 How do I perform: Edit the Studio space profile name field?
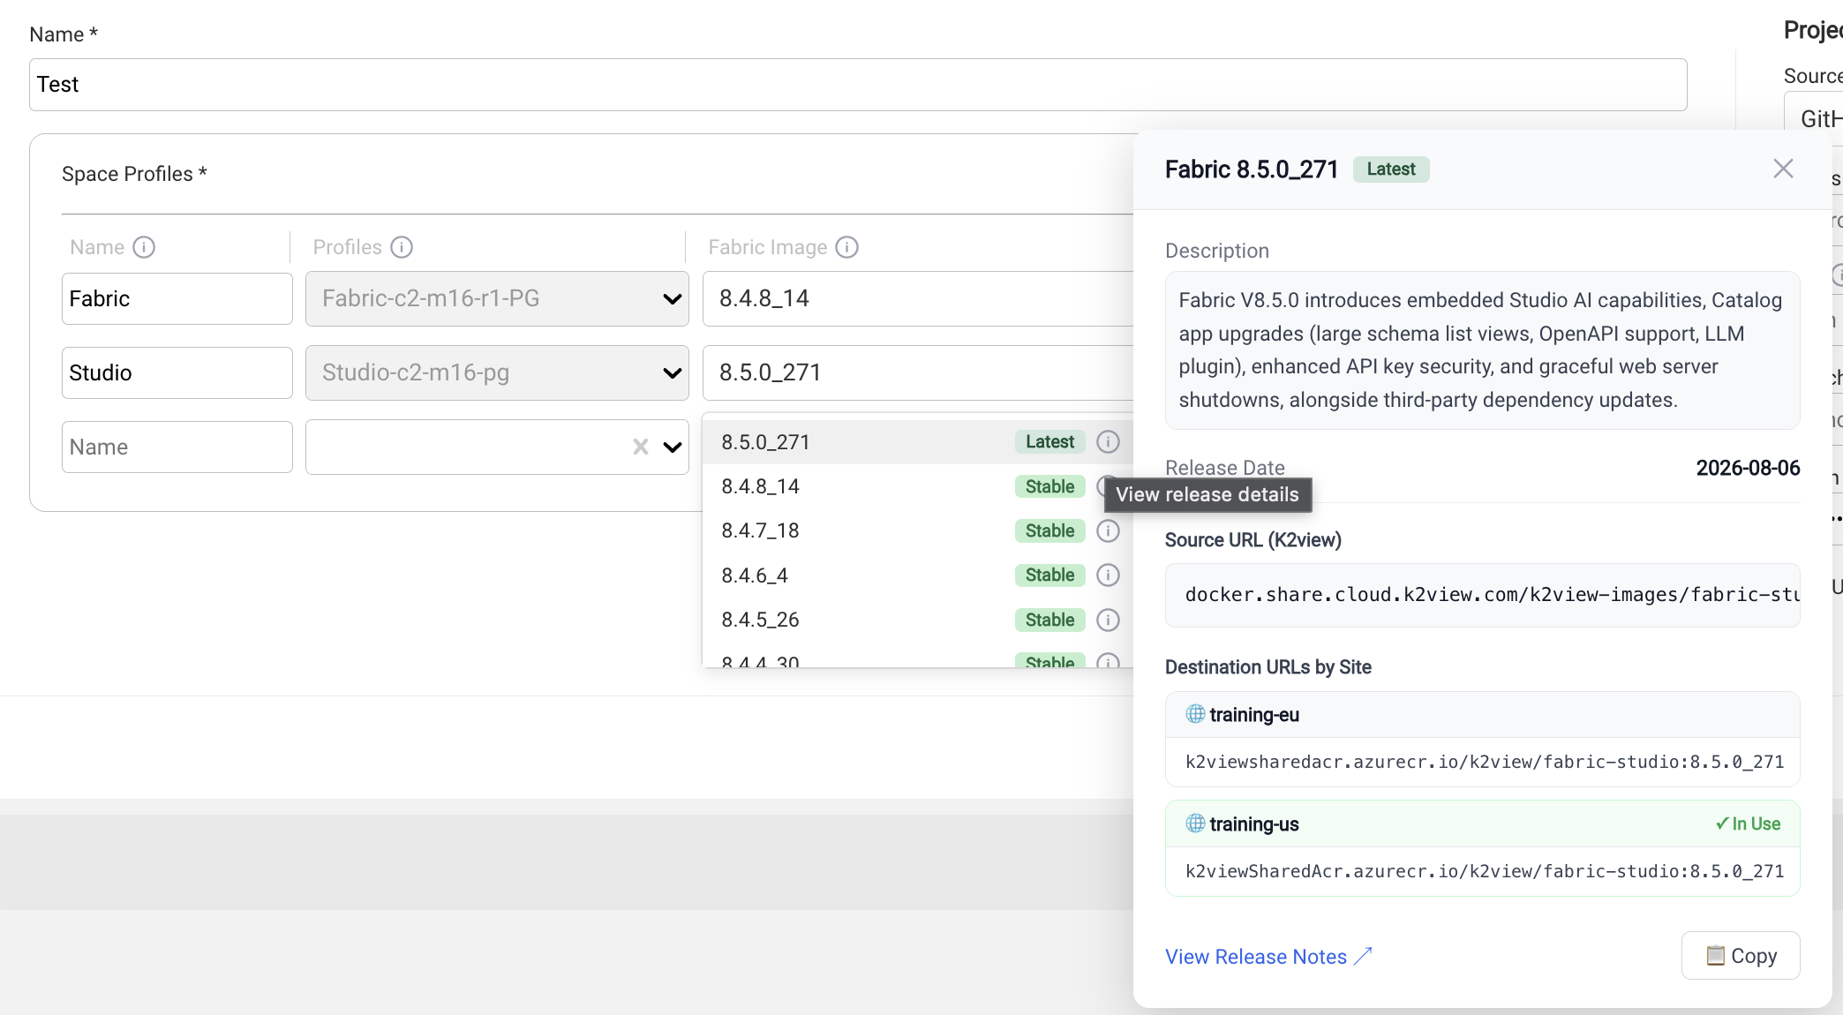[177, 372]
